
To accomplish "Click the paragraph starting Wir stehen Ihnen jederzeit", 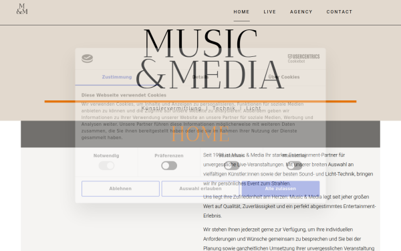I will (x=289, y=239).
